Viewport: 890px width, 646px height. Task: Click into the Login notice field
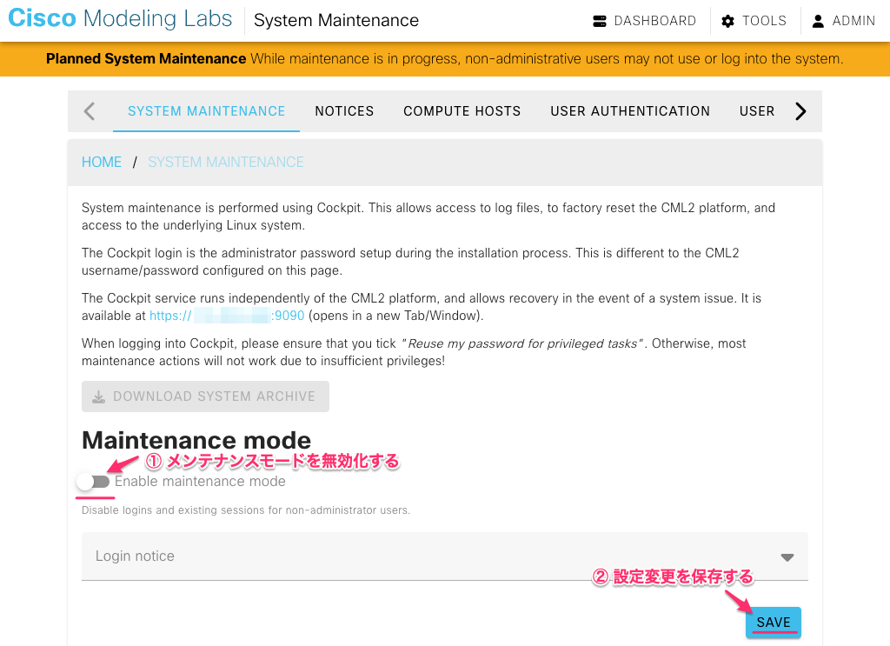pyautogui.click(x=444, y=556)
